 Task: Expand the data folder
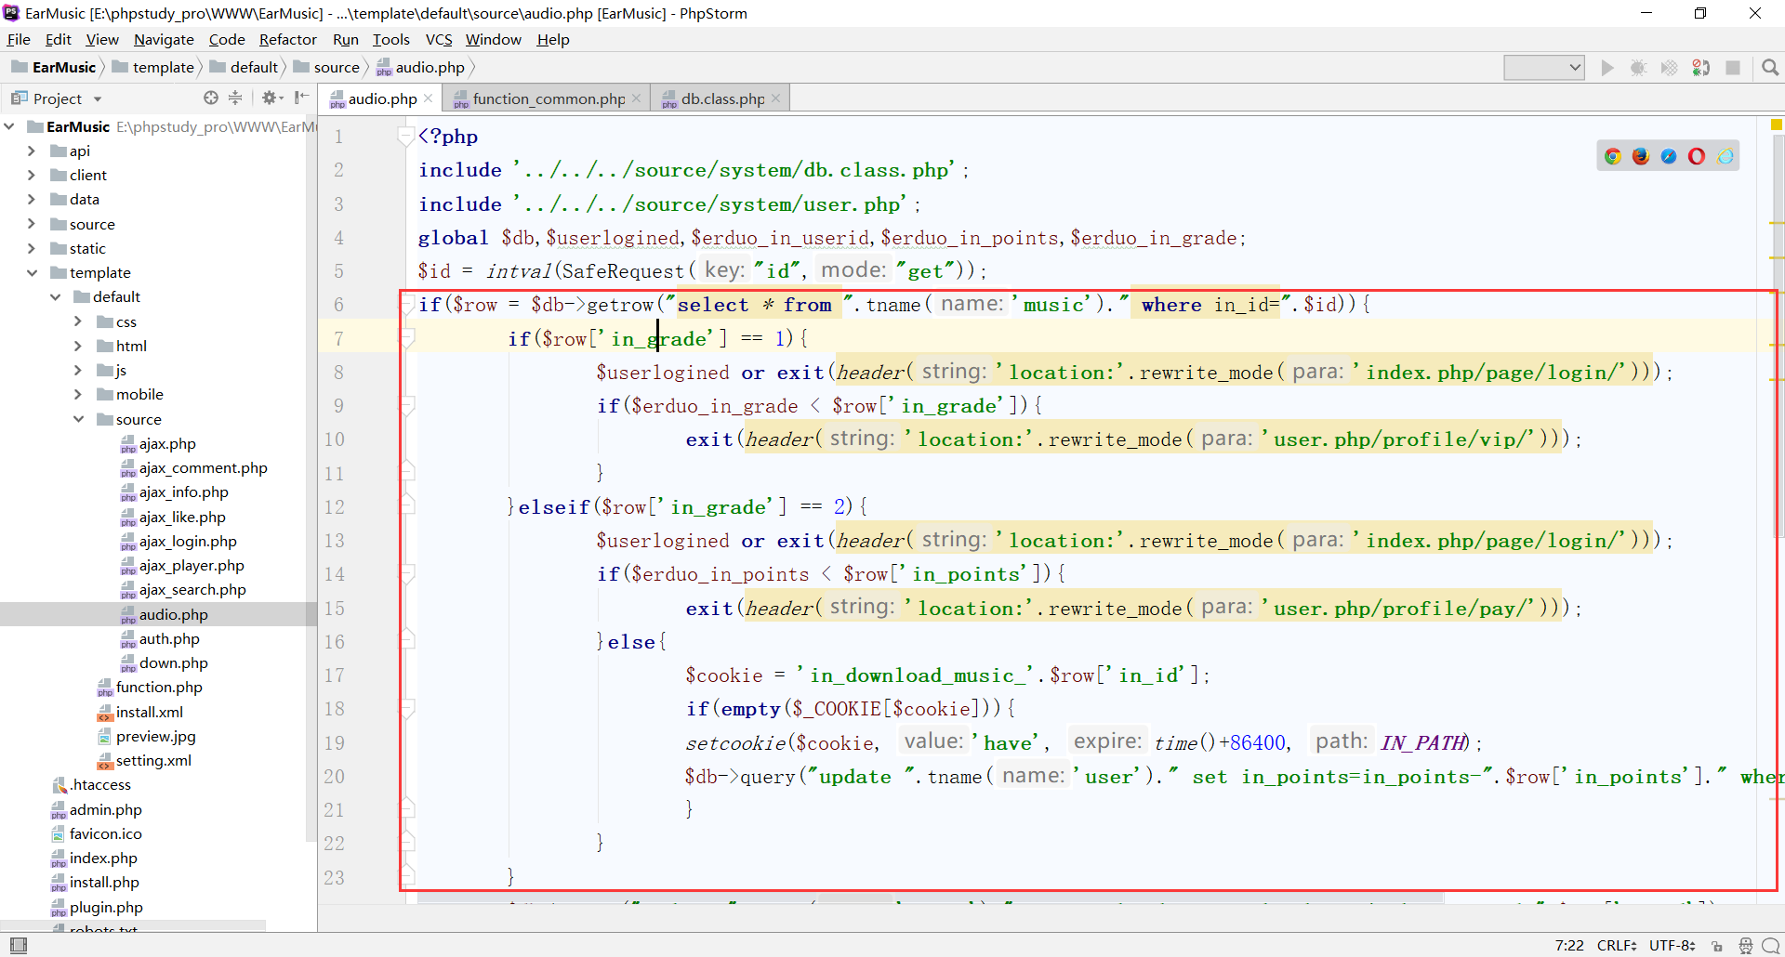coord(32,199)
